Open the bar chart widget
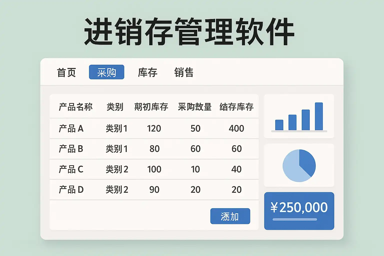The height and width of the screenshot is (256, 384). pyautogui.click(x=299, y=116)
